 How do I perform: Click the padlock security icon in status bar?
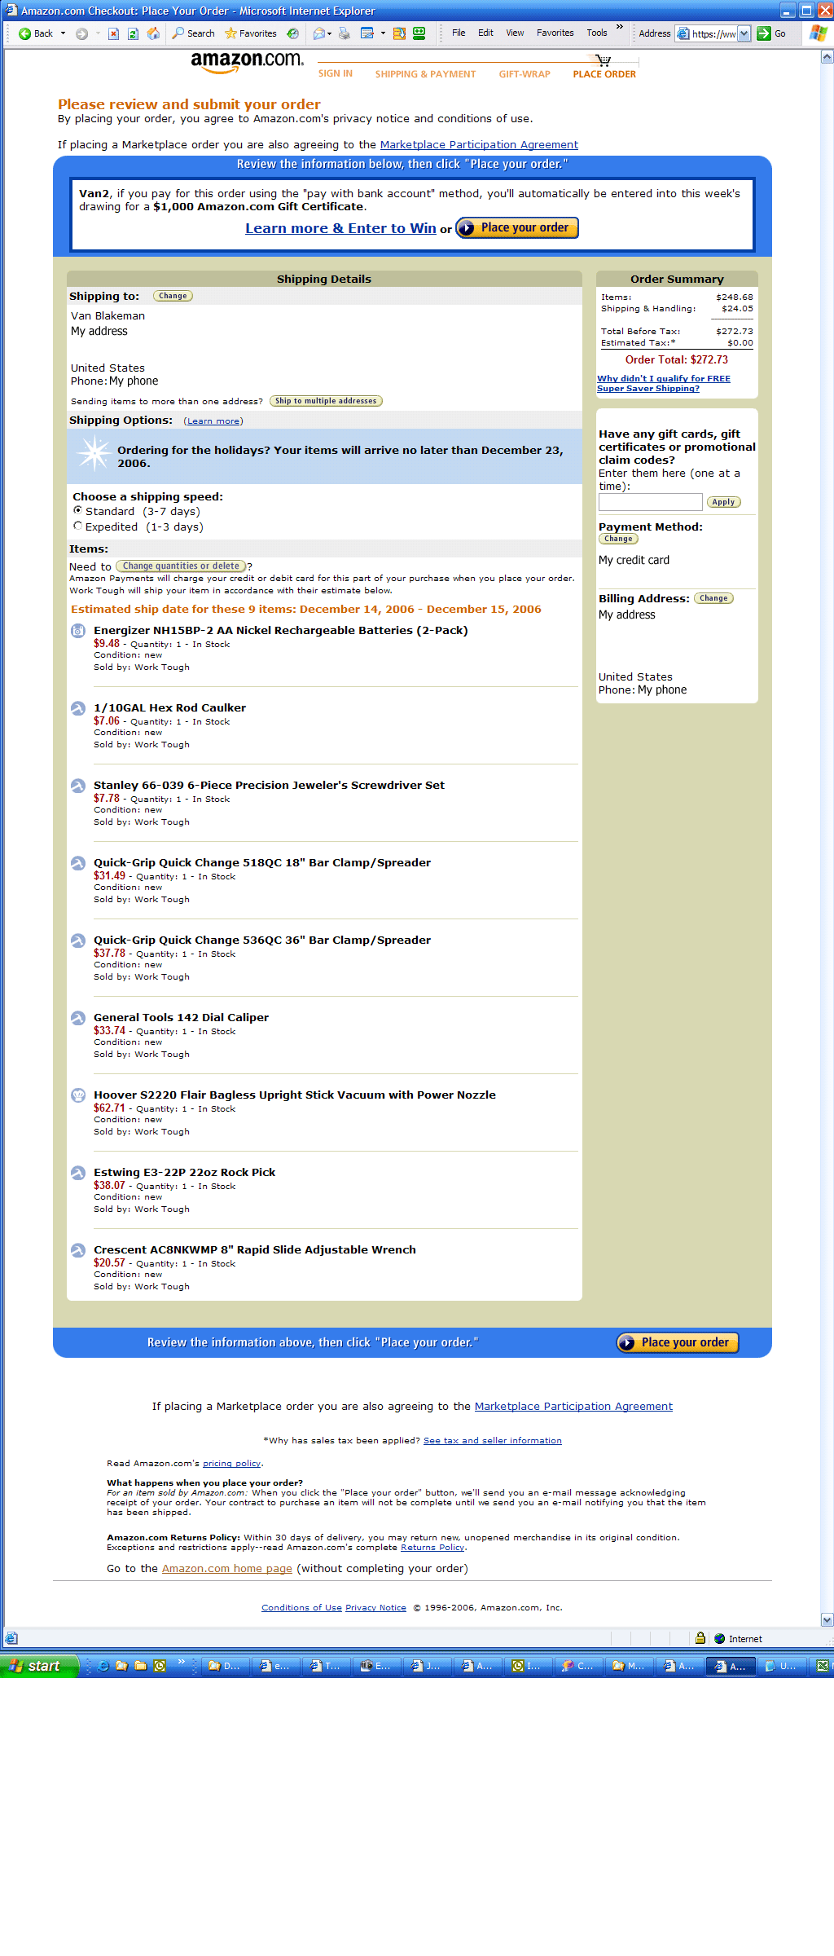[x=700, y=1638]
